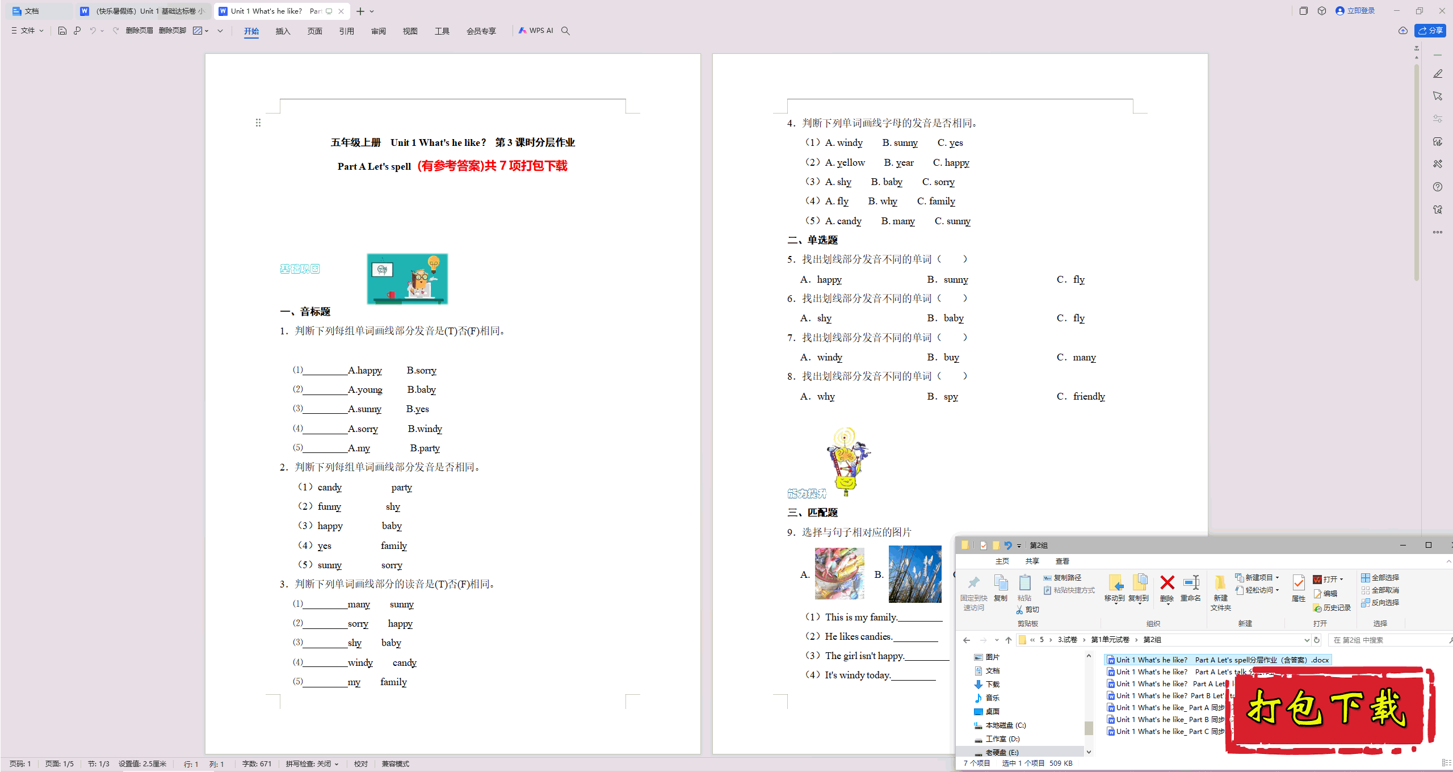Image resolution: width=1453 pixels, height=772 pixels.
Task: Open the 会员专享 tab
Action: click(x=481, y=31)
